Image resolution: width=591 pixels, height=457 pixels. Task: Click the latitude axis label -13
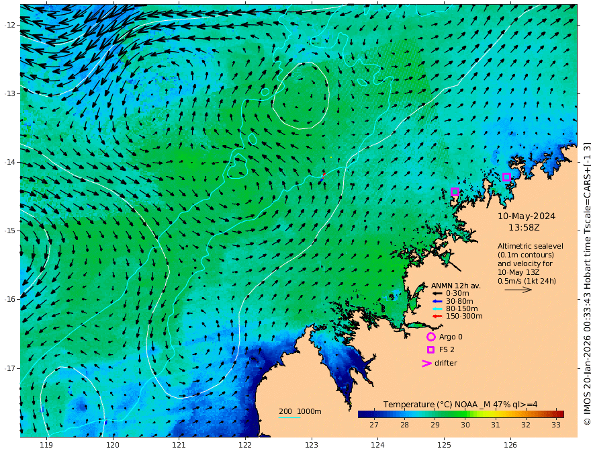[x=10, y=93]
